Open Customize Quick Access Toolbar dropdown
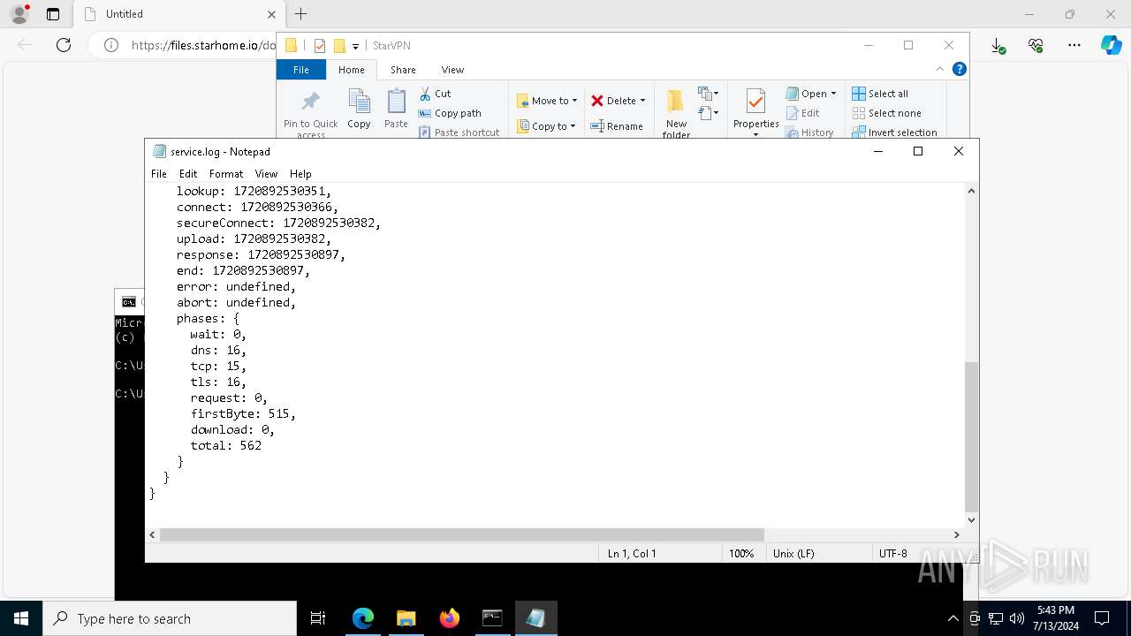1131x636 pixels. click(356, 46)
